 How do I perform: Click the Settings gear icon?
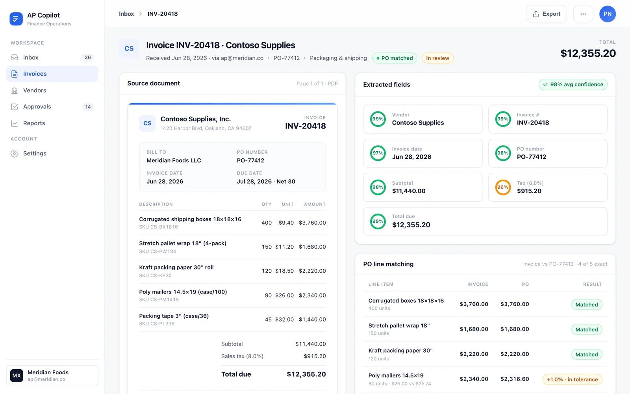[x=15, y=154]
